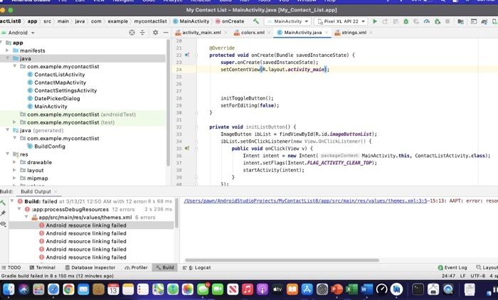
Task: Click the Stop square icon in toolbar
Action: pyautogui.click(x=447, y=21)
